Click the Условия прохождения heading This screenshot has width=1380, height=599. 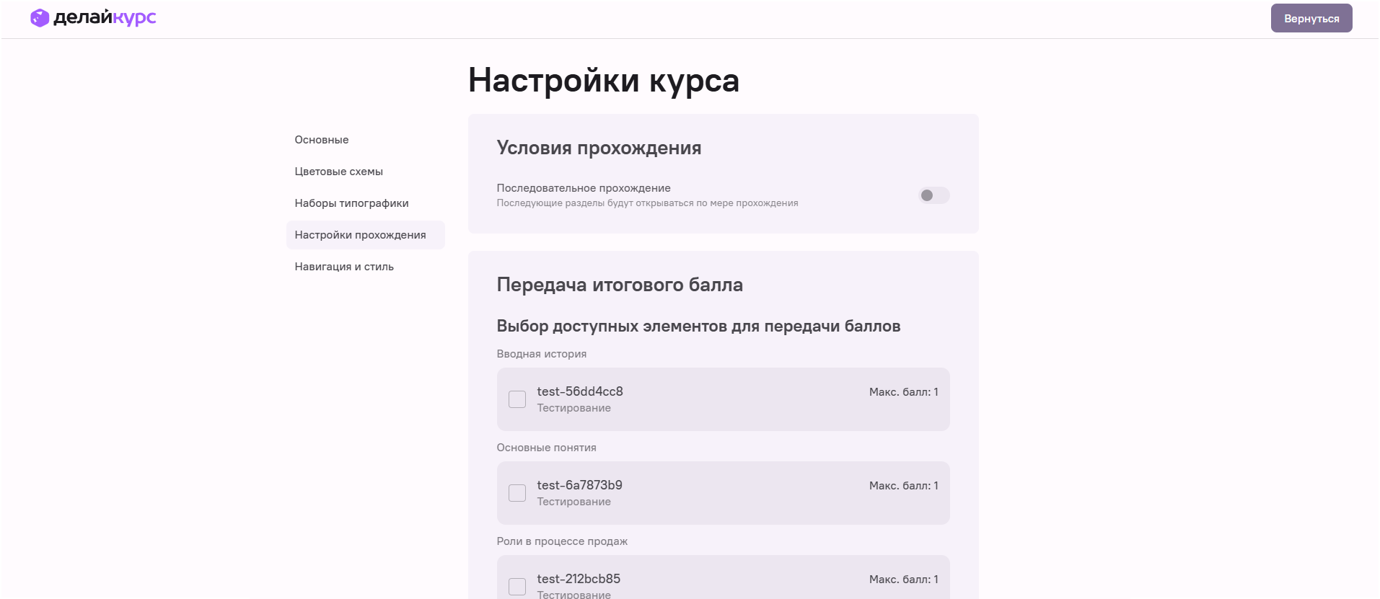click(x=599, y=148)
